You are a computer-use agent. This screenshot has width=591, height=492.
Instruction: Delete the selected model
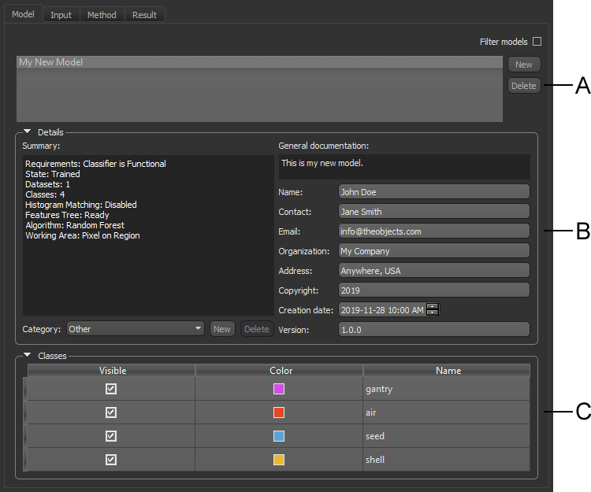coord(523,86)
